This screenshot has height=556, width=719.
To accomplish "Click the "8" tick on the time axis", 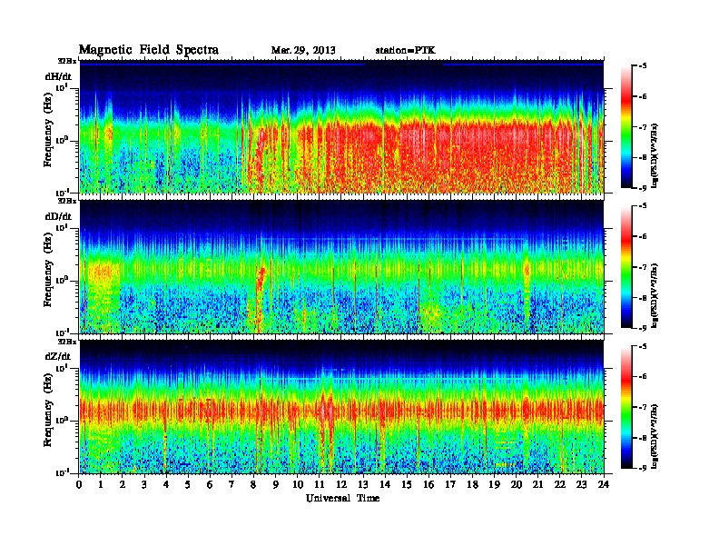I will pos(253,485).
